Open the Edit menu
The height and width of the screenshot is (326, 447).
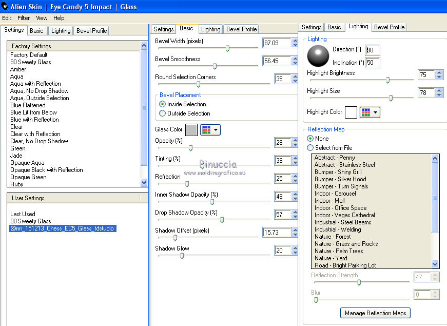[x=7, y=18]
